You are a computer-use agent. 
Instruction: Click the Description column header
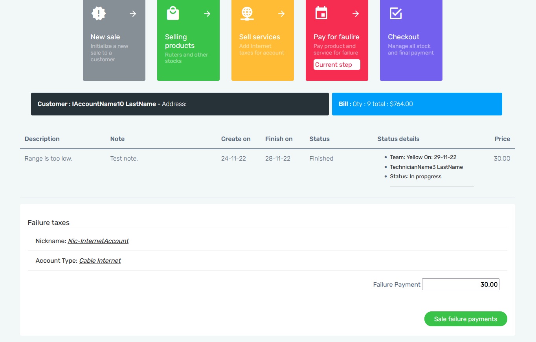click(42, 139)
